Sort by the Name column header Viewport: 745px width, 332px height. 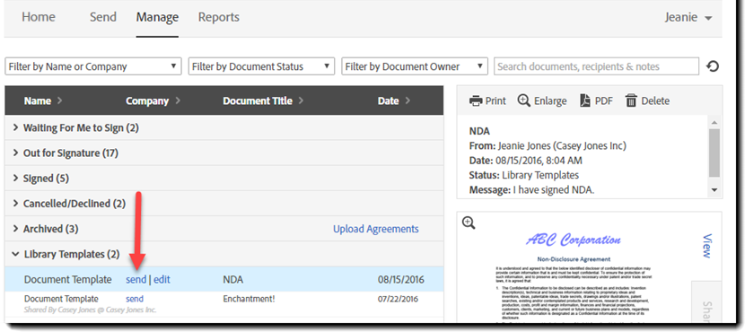tap(43, 100)
